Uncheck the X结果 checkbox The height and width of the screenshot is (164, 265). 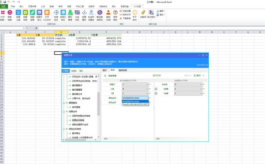156,89
